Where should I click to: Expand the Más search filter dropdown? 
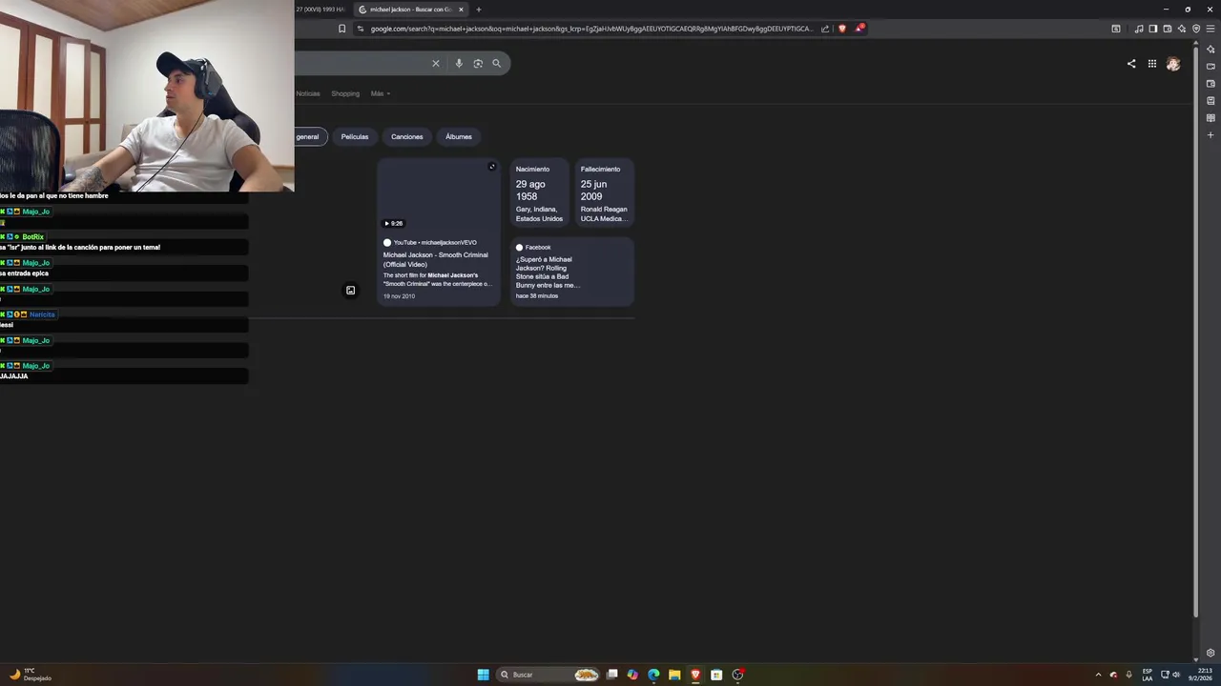tap(381, 93)
